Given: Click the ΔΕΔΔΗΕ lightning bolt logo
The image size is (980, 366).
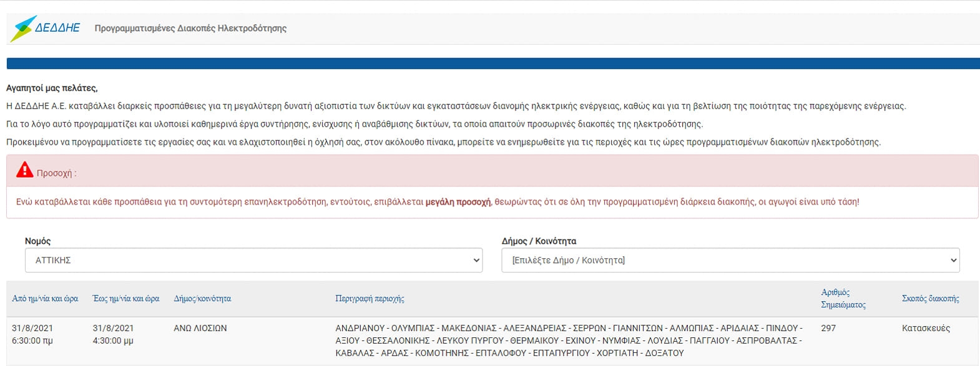Looking at the screenshot, I should click(22, 28).
